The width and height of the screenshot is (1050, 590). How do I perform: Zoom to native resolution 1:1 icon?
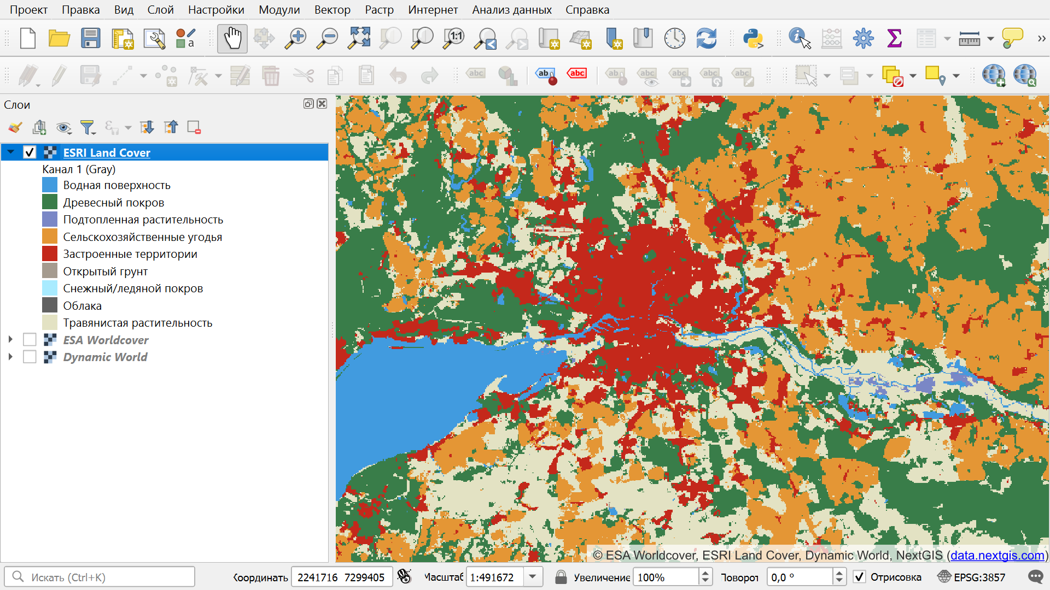pyautogui.click(x=454, y=39)
